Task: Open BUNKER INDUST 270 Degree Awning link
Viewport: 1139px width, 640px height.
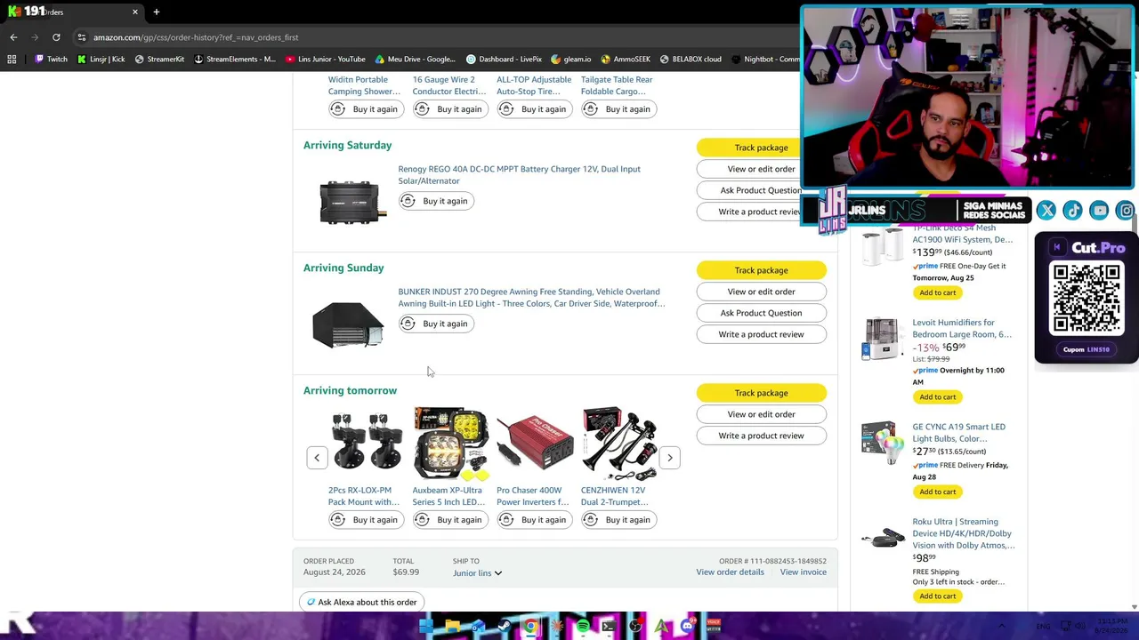Action: click(531, 298)
